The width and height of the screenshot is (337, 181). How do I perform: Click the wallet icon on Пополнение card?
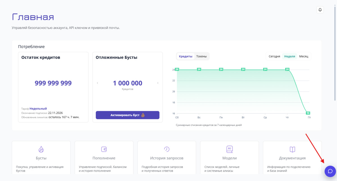click(x=104, y=149)
